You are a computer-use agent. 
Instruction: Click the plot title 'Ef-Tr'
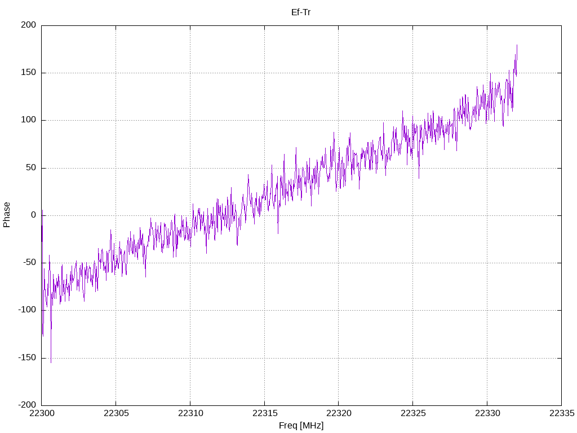pos(301,12)
